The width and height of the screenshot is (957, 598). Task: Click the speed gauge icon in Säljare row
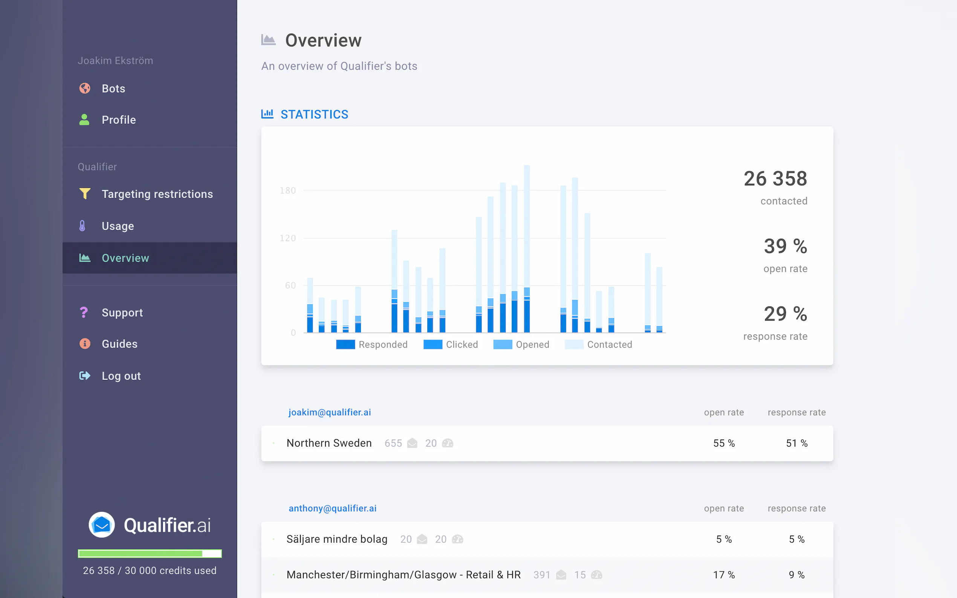457,539
